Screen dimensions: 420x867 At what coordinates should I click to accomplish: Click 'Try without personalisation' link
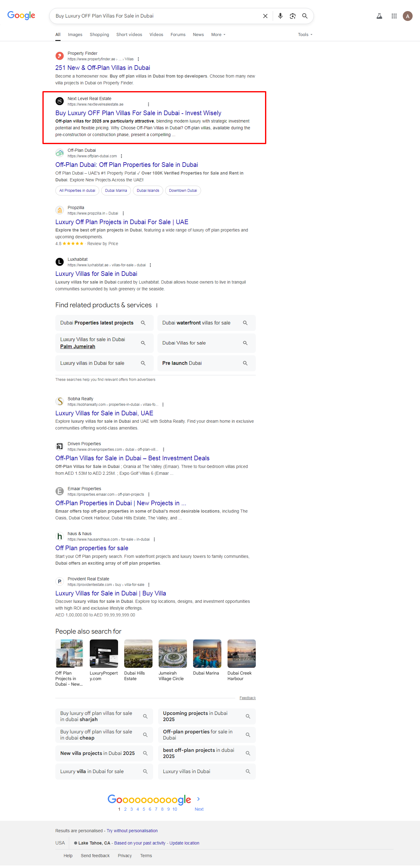point(132,831)
